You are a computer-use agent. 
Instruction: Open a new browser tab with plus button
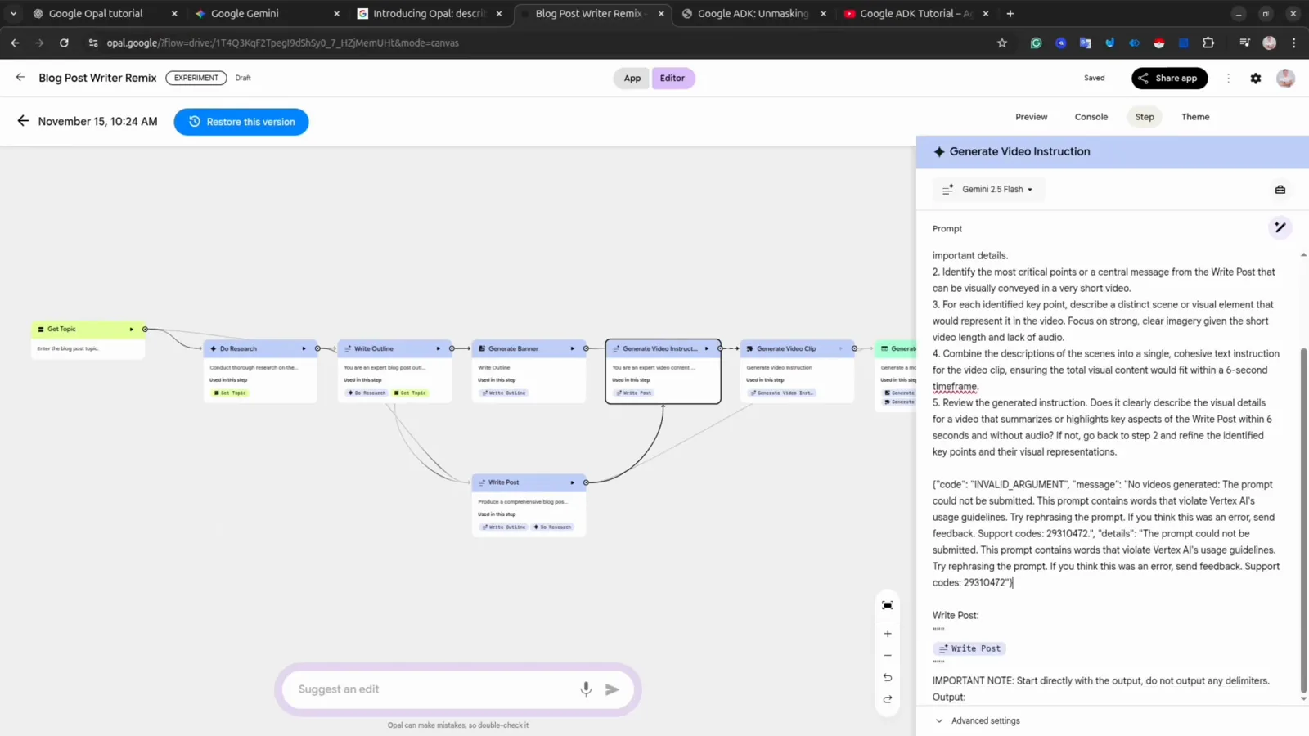click(1010, 13)
